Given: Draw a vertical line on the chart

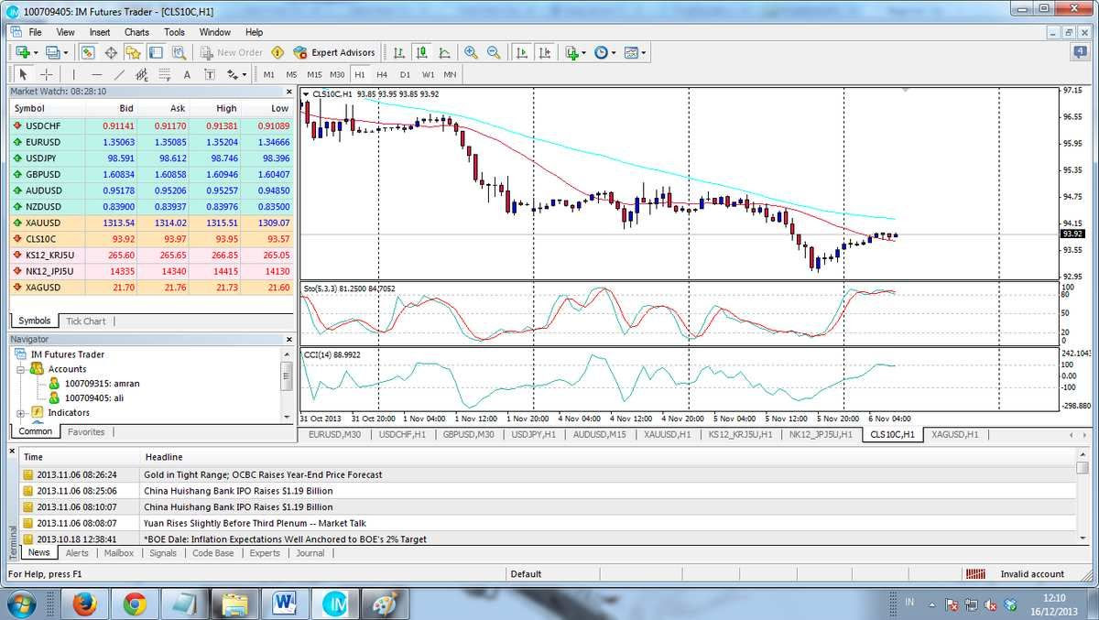Looking at the screenshot, I should pyautogui.click(x=74, y=74).
